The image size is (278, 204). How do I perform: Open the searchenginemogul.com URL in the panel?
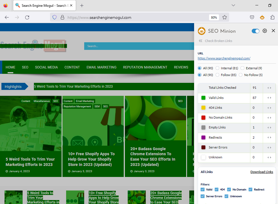click(x=224, y=58)
